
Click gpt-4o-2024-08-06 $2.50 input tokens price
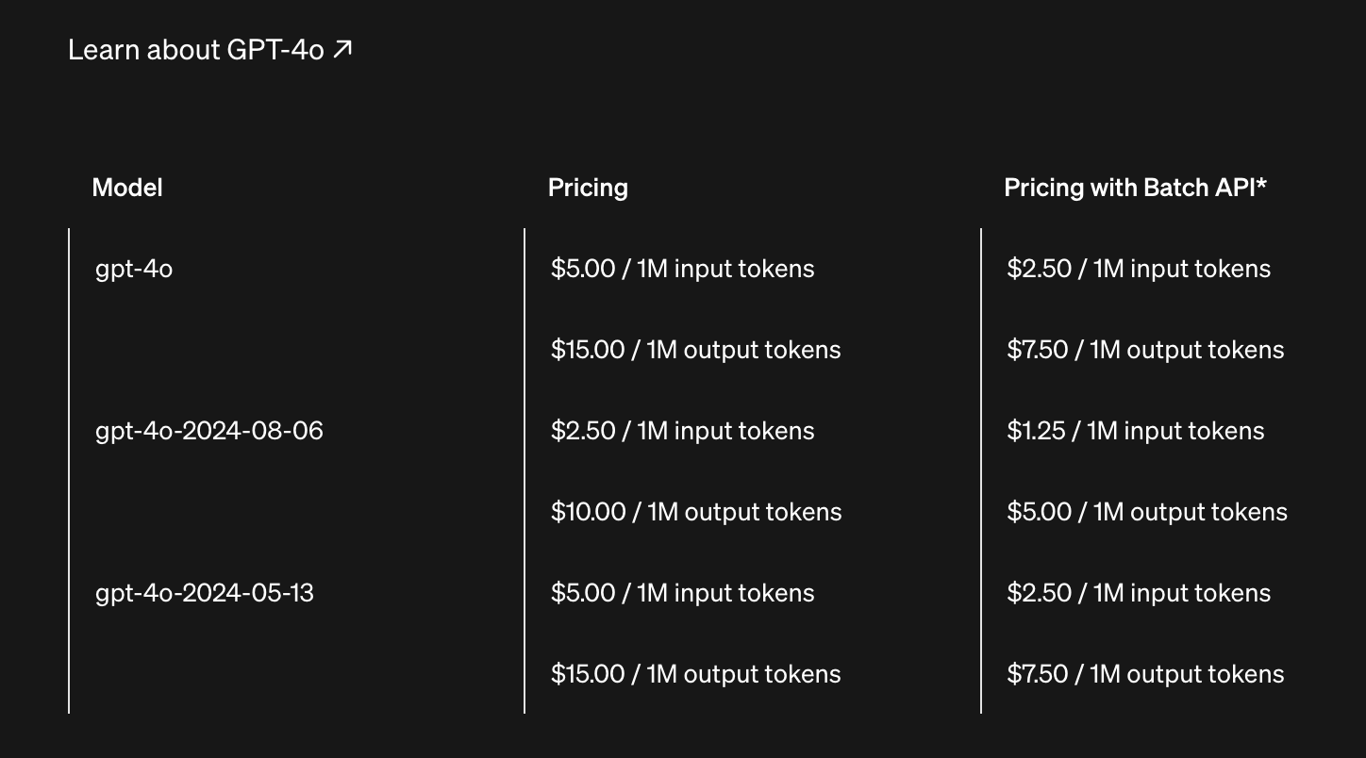coord(683,431)
